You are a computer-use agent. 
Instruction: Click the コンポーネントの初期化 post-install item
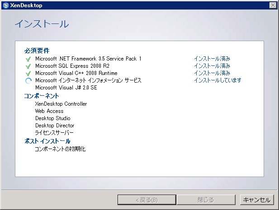pyautogui.click(x=60, y=149)
